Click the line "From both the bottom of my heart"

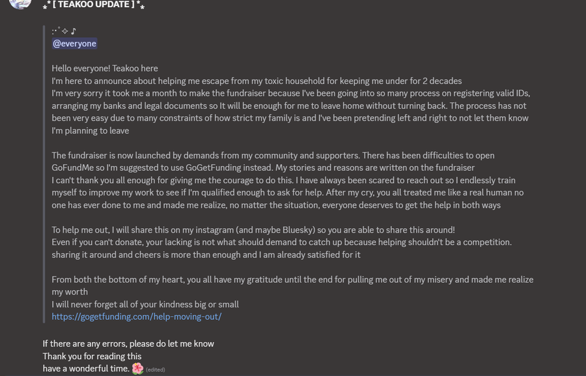point(292,280)
